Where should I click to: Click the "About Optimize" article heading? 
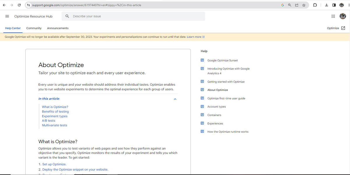click(61, 65)
